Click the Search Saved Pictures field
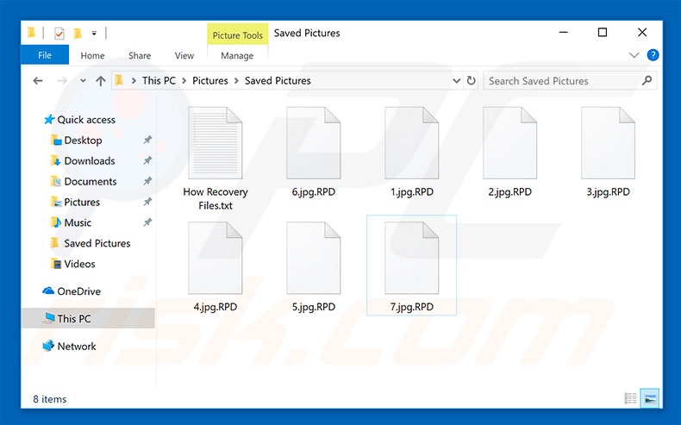Image resolution: width=681 pixels, height=425 pixels. tap(560, 81)
